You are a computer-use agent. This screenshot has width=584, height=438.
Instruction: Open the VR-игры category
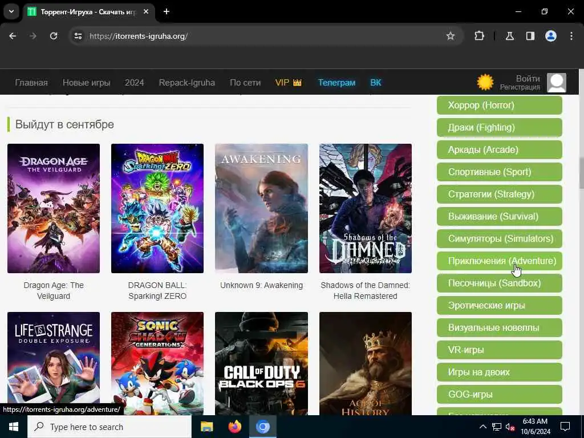pyautogui.click(x=499, y=350)
